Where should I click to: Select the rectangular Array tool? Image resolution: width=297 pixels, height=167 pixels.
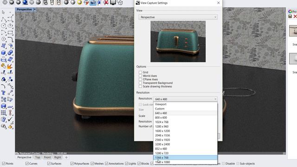point(3,113)
